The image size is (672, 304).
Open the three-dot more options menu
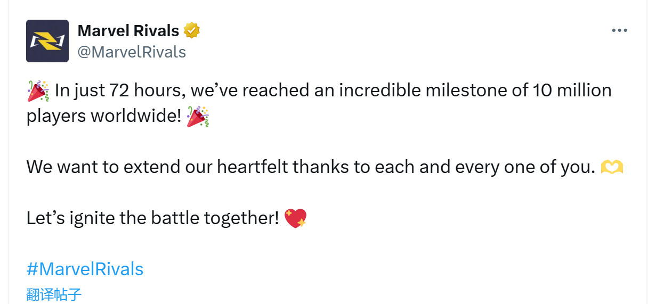coord(619,31)
